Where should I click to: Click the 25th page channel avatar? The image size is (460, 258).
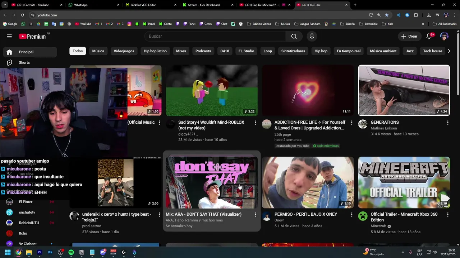(x=267, y=124)
